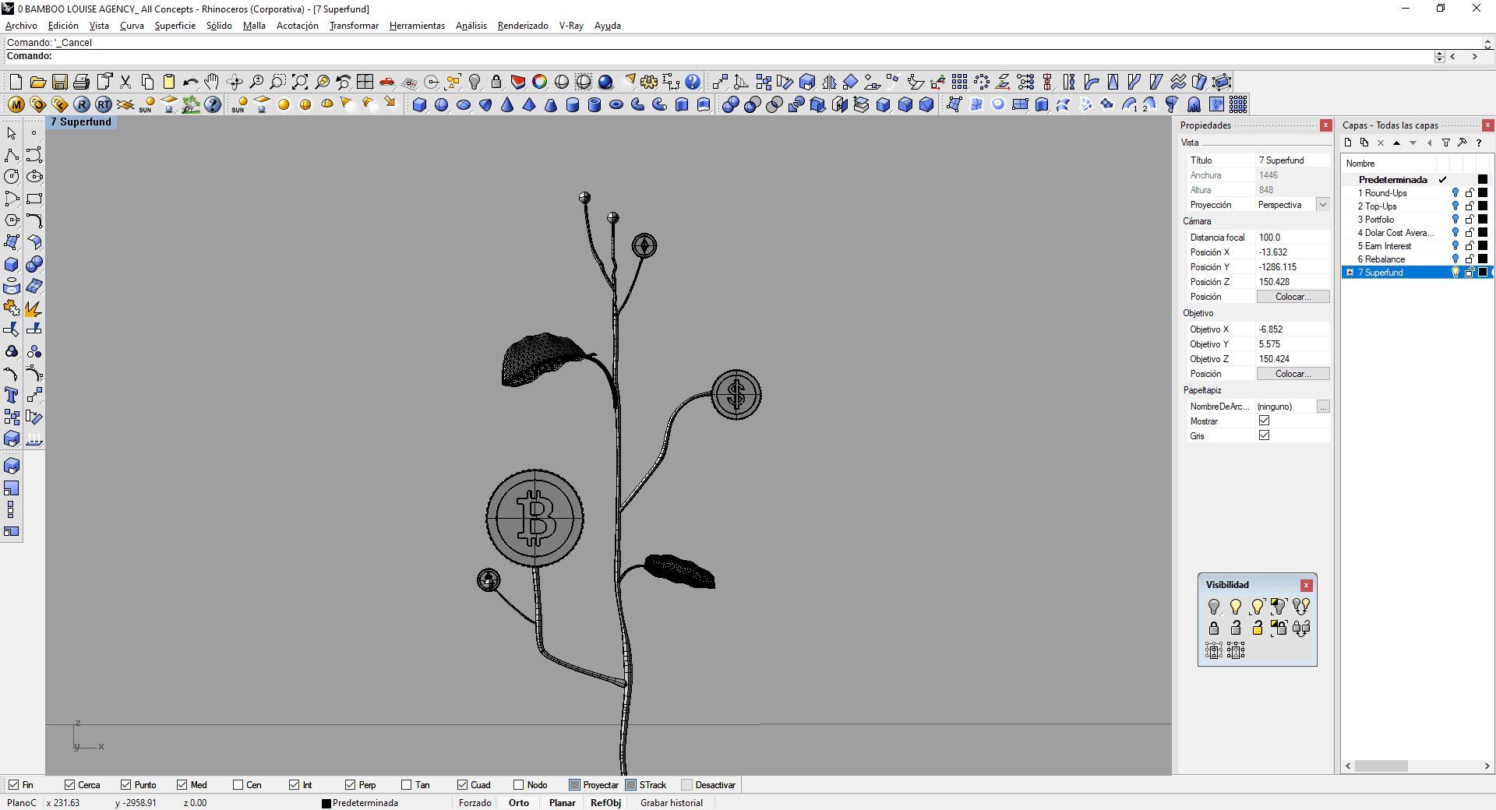Click the Zoom extents magnifier icon
1496x810 pixels.
pos(300,82)
